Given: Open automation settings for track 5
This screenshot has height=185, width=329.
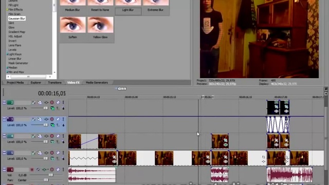Looking at the screenshot, I should [x=52, y=153].
